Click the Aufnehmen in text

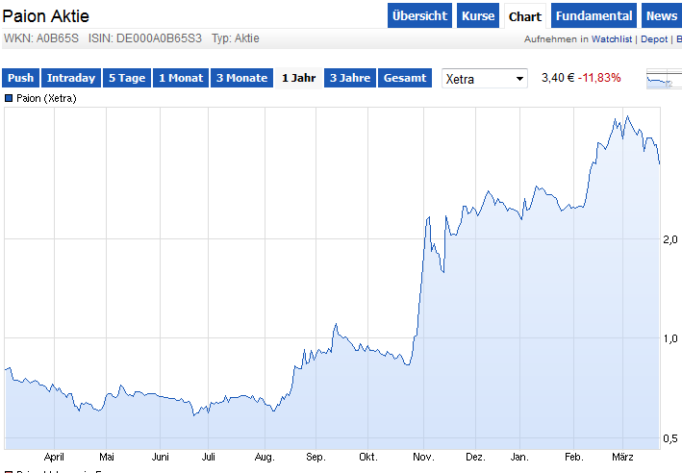[x=556, y=39]
